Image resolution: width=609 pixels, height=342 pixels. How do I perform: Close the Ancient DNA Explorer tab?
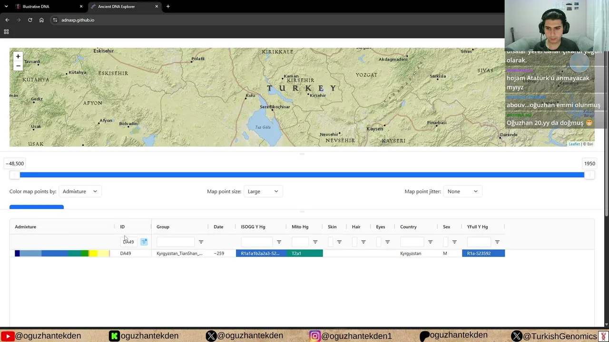157,7
